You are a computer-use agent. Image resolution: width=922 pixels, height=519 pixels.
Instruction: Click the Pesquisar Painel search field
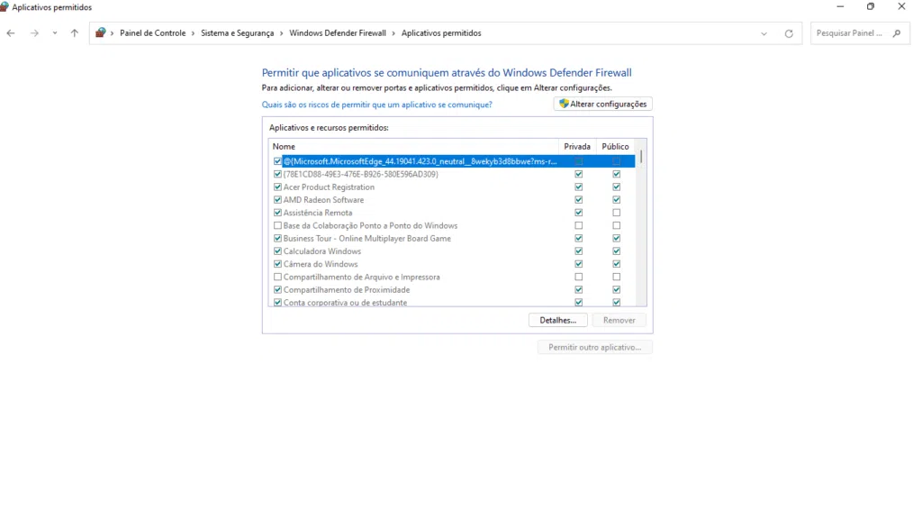(848, 33)
